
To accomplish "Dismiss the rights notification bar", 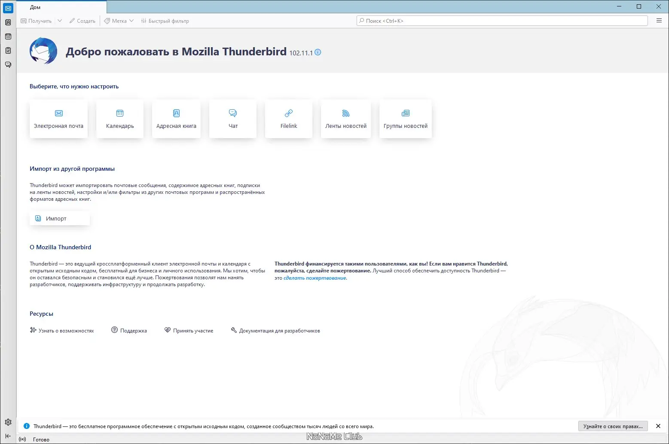I will point(658,426).
